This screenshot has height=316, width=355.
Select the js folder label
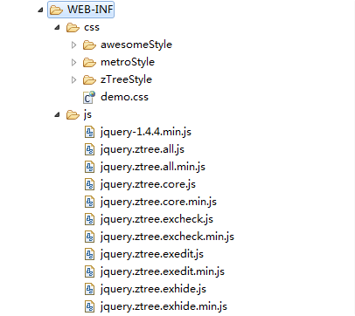(87, 114)
